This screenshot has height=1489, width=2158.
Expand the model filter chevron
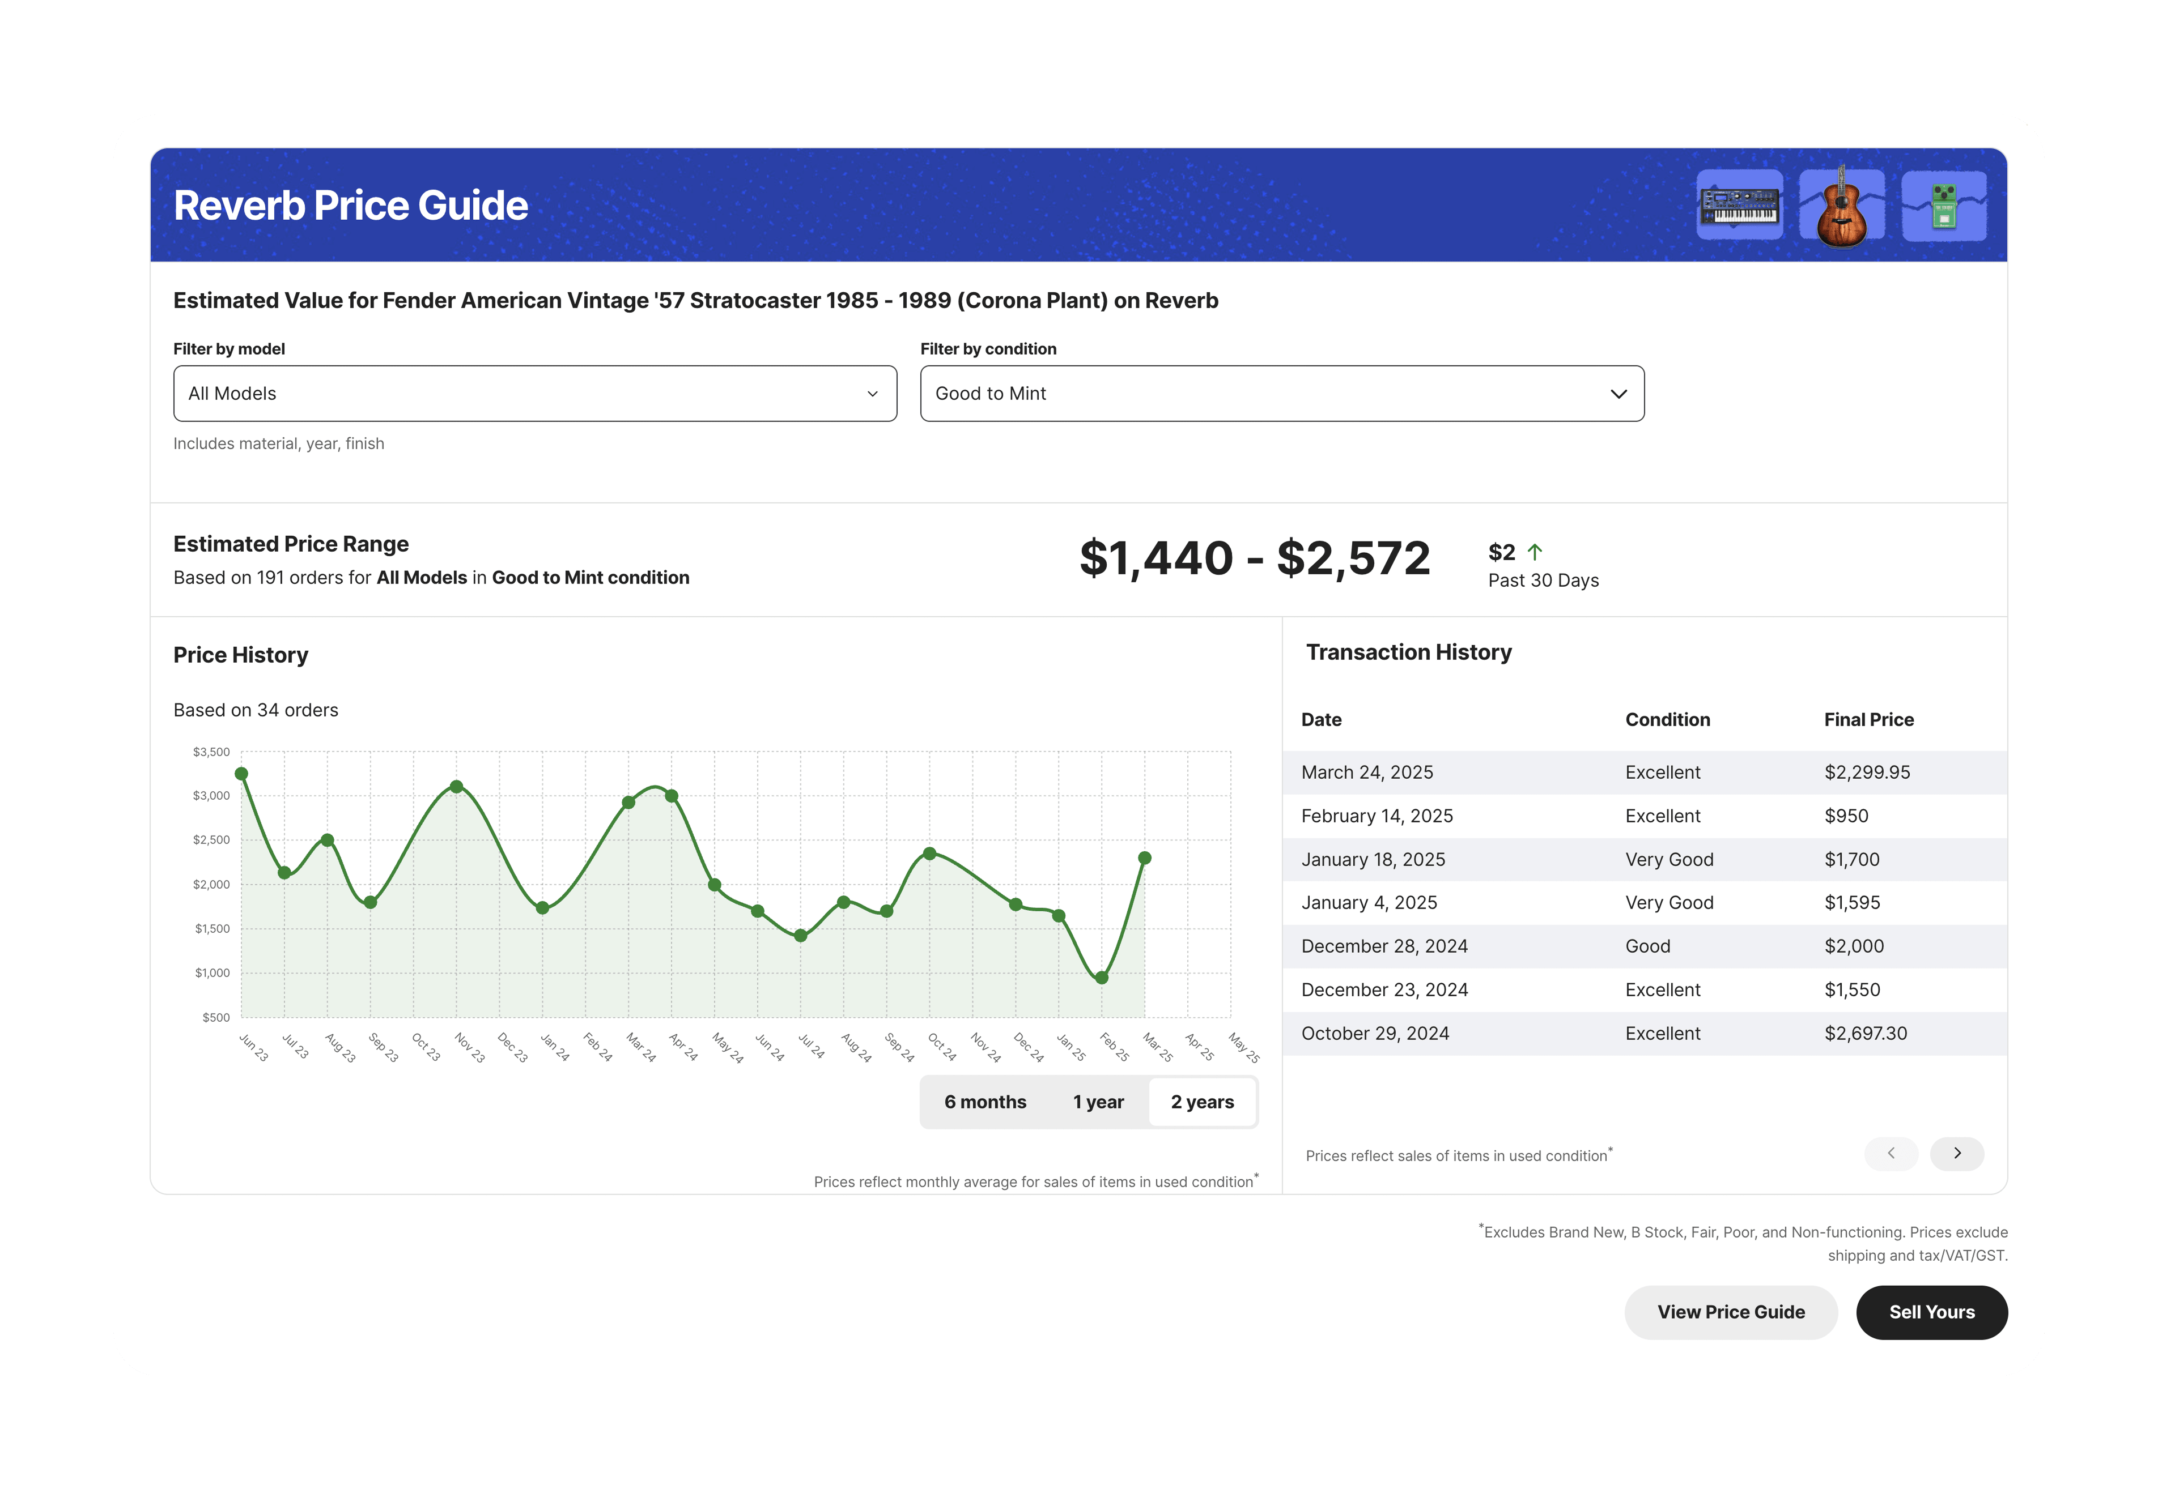(872, 392)
